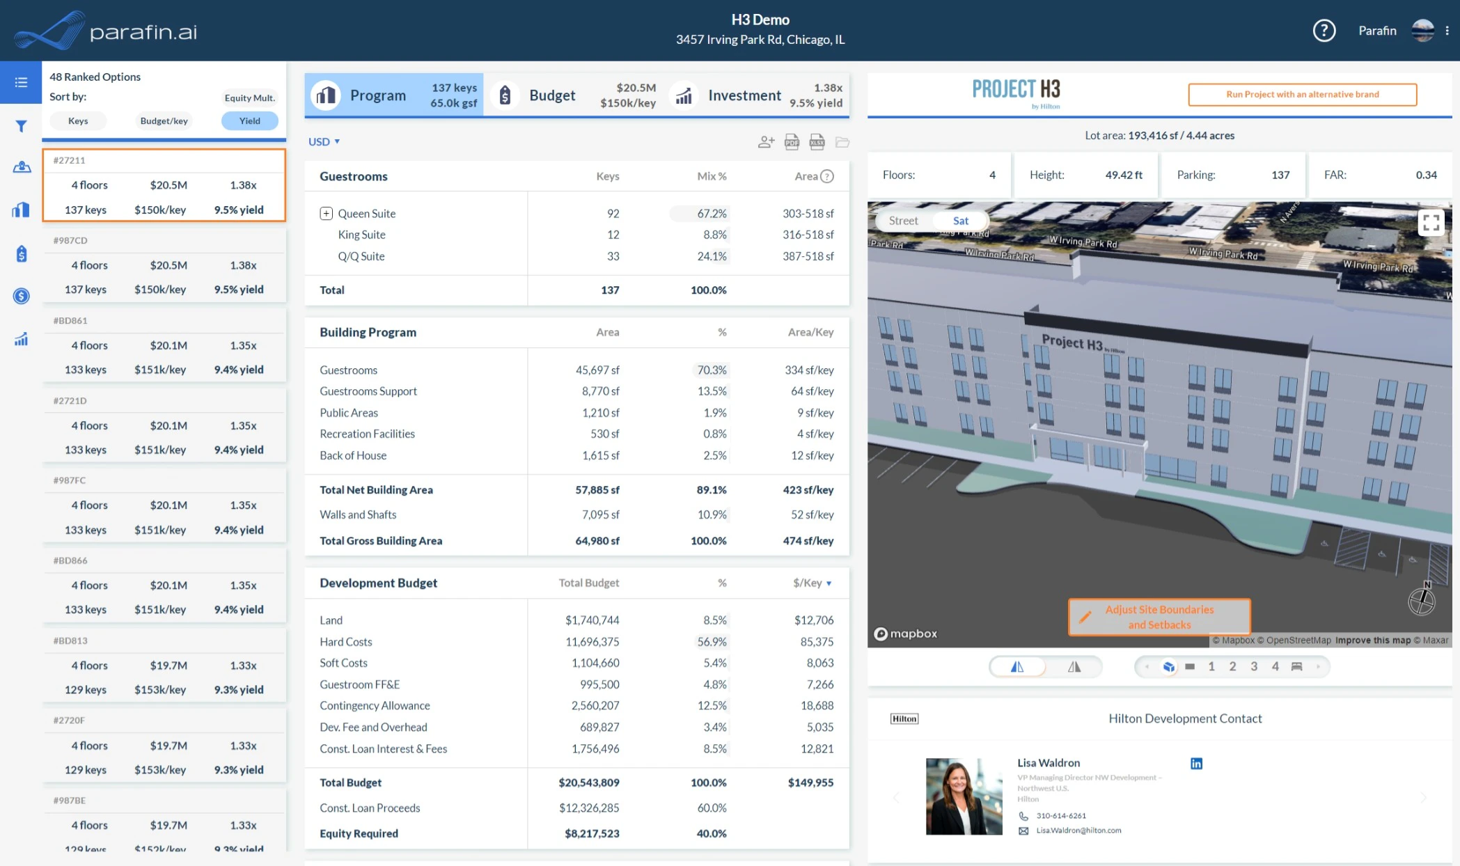Open the dollar coin icon in sidebar

tap(21, 296)
